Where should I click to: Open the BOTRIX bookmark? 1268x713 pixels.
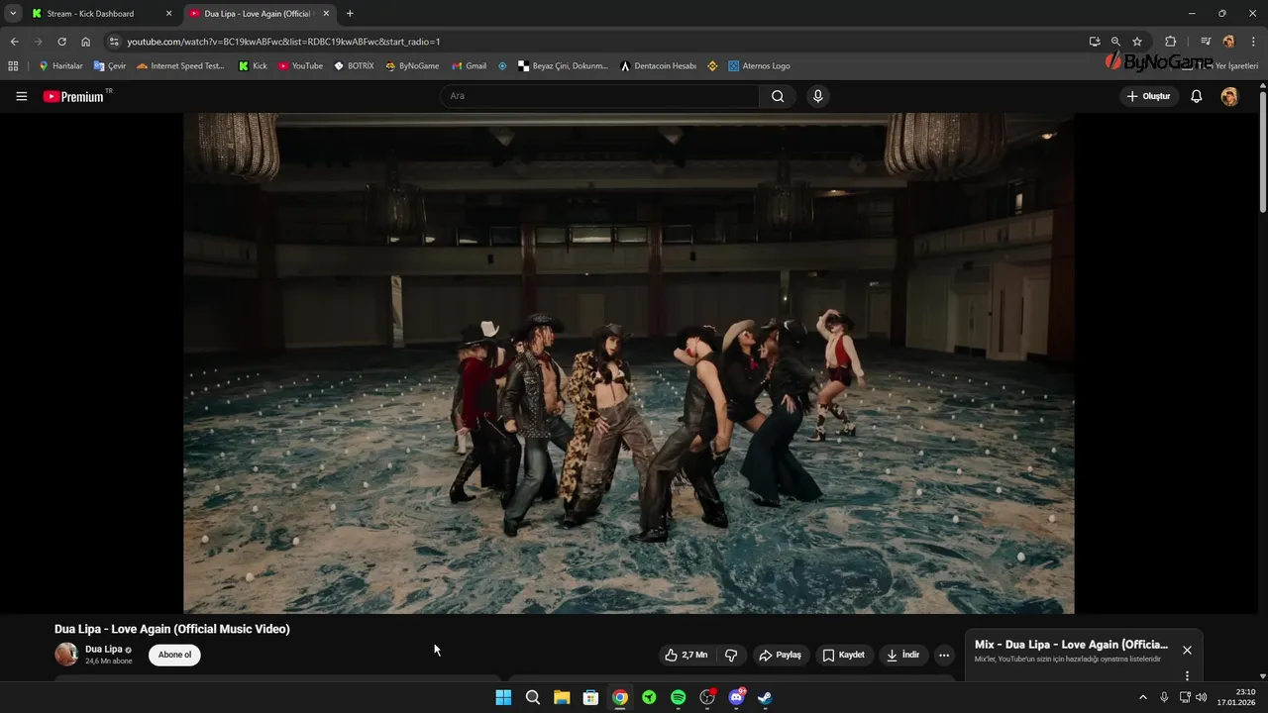tap(354, 66)
